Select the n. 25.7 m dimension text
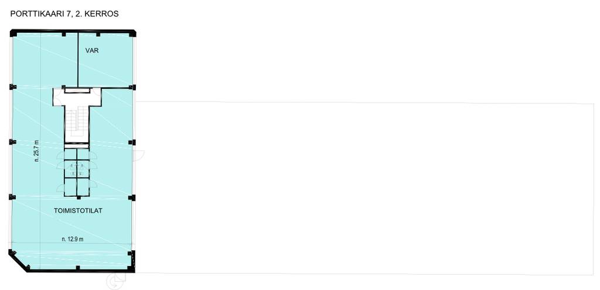The image size is (600, 290). coord(37,150)
